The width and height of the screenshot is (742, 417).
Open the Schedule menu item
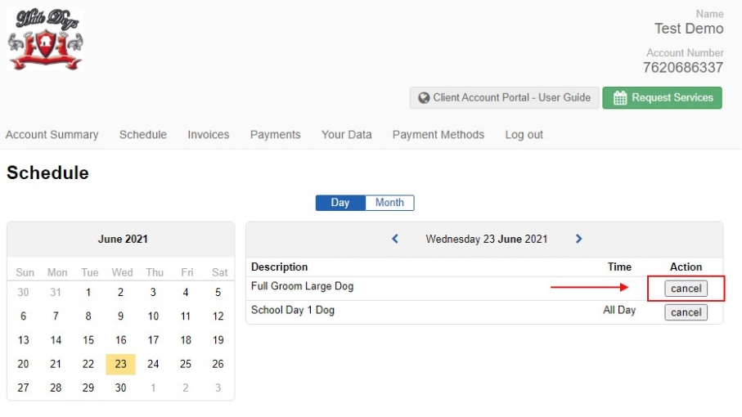pos(143,135)
